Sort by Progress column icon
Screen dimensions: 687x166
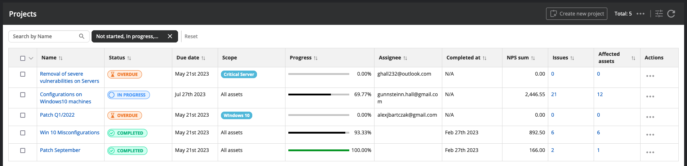(x=316, y=58)
